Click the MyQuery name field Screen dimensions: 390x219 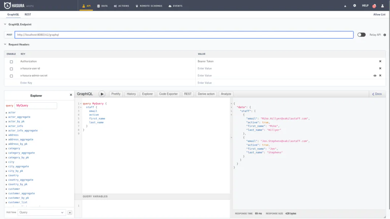click(35, 106)
